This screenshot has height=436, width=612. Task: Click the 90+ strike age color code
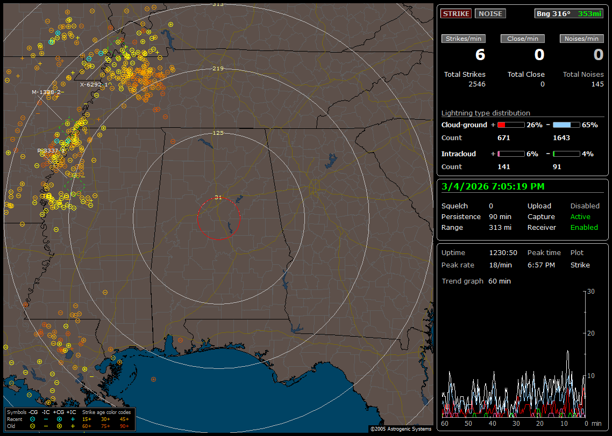pos(124,426)
